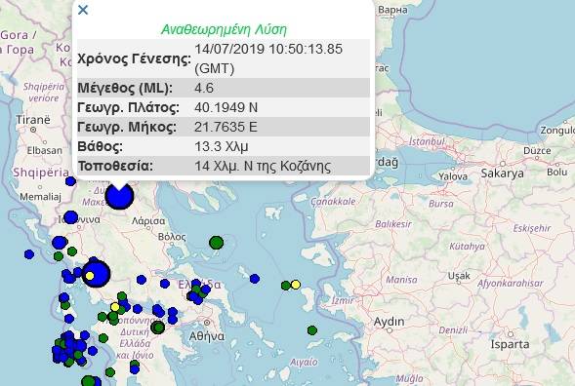The width and height of the screenshot is (575, 386).
Task: Click the large blue epicenter marker near Kozani
Action: point(119,196)
